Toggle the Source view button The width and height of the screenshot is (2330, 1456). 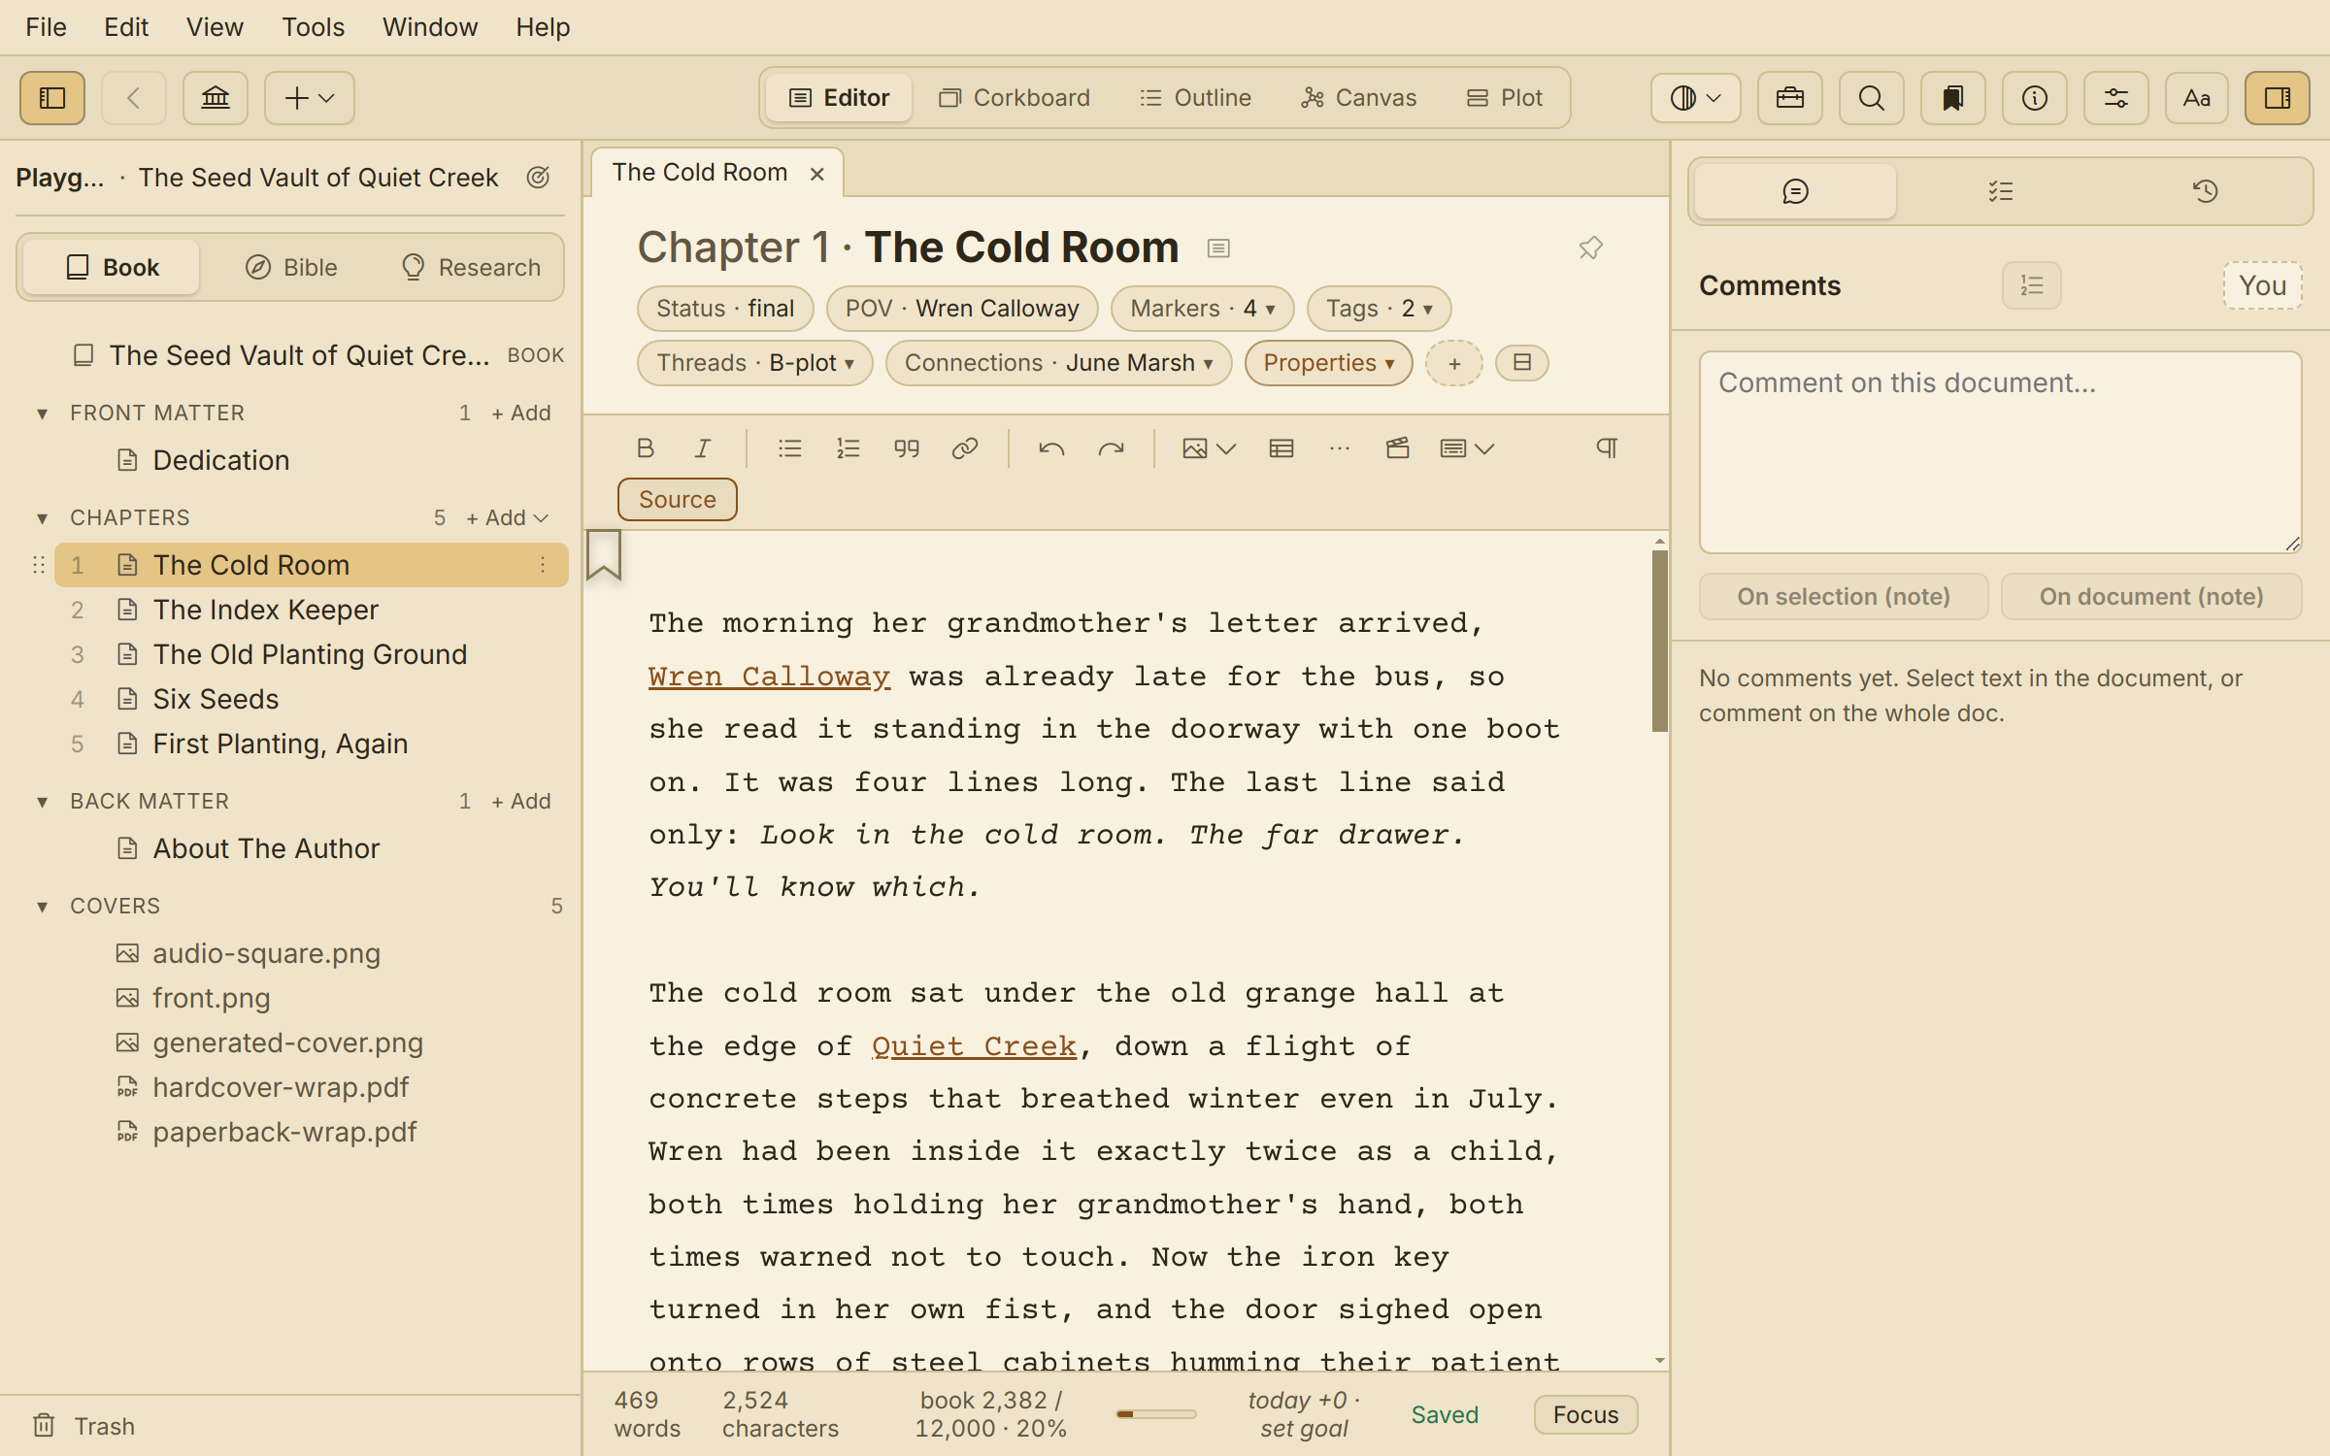click(678, 500)
